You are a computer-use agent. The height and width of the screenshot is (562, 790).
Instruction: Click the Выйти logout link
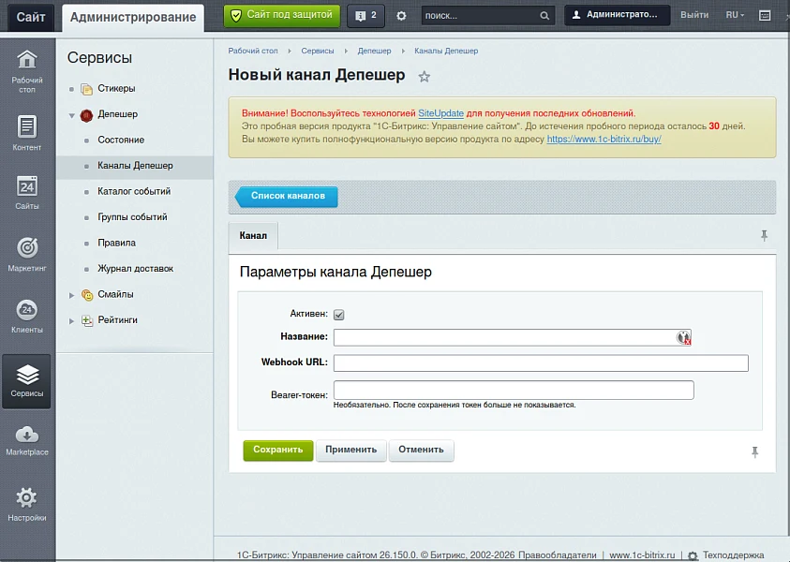point(694,15)
